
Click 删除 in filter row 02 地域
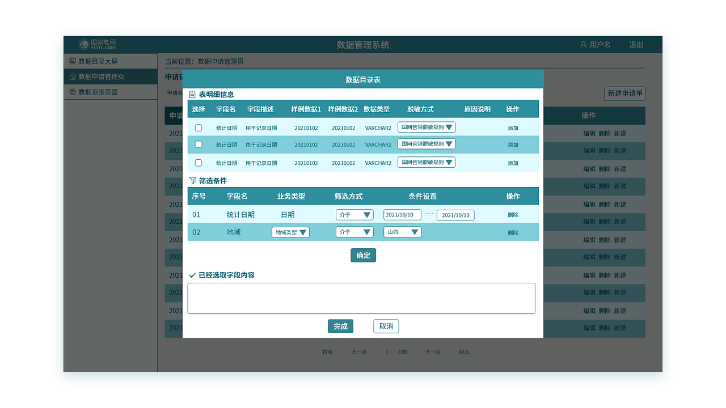[x=513, y=232]
